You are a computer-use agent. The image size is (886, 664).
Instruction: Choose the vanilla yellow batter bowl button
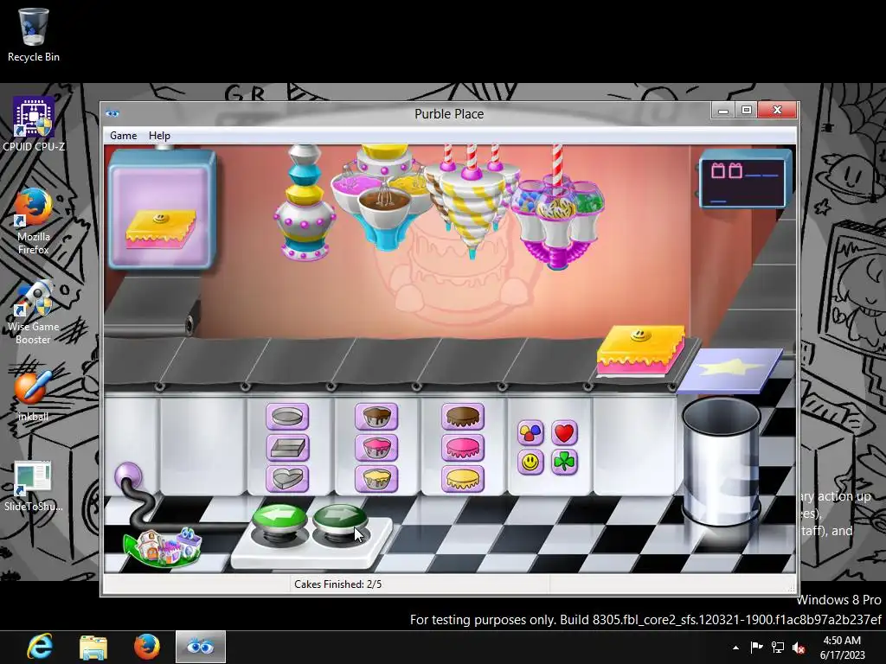pos(376,479)
